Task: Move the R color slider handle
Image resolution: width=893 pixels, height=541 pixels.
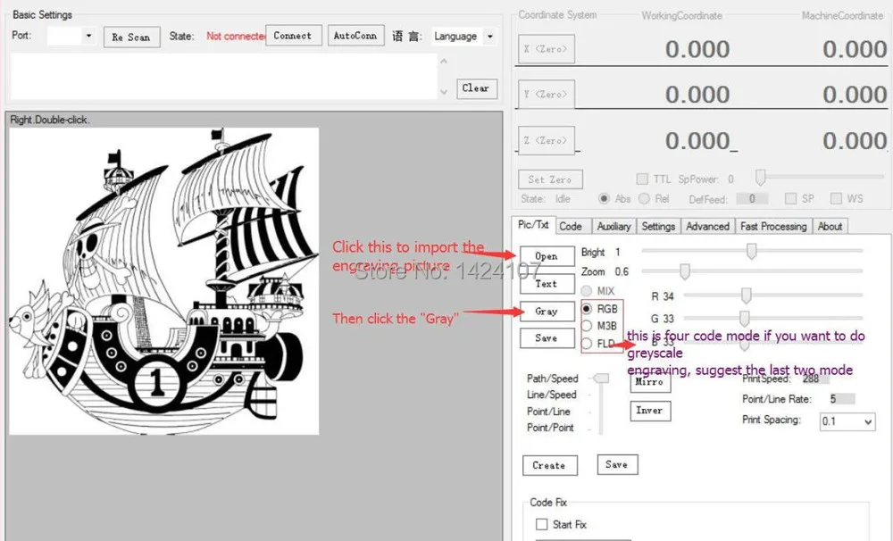Action: pyautogui.click(x=746, y=295)
